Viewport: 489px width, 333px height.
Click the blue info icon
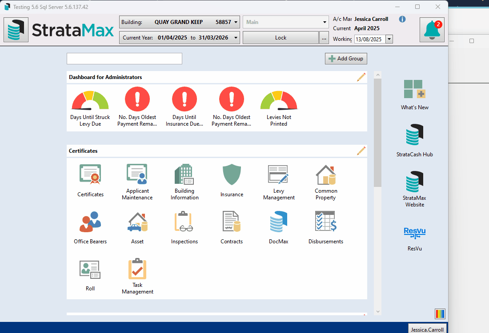tap(402, 19)
